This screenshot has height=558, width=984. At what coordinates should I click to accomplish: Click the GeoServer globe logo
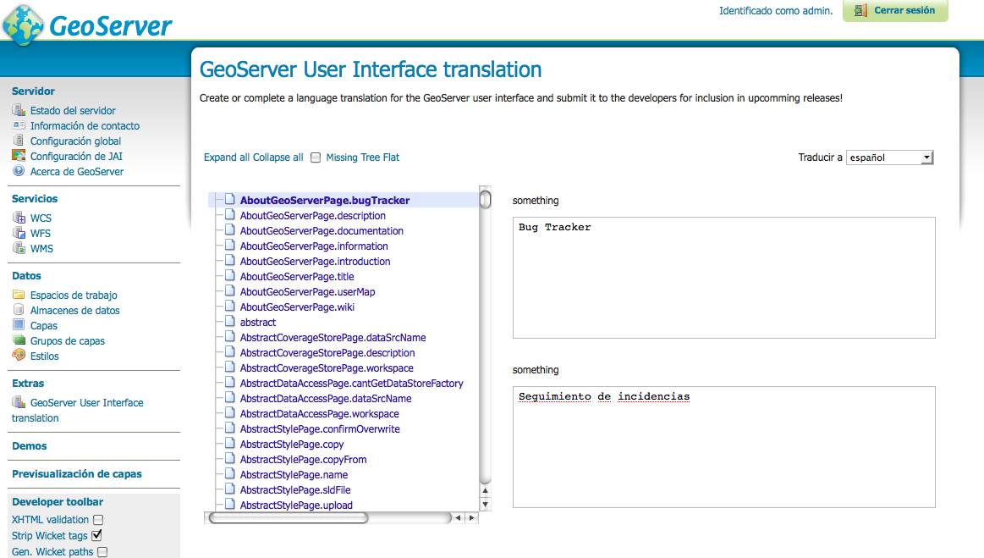click(23, 25)
